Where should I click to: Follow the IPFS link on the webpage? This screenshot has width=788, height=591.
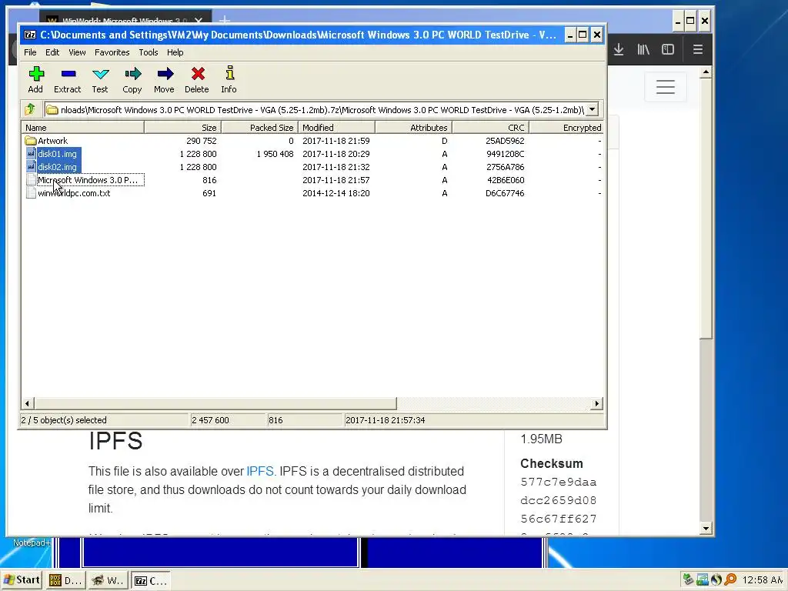[x=259, y=472]
